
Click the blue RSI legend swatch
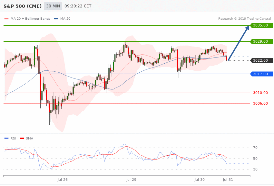(6, 139)
